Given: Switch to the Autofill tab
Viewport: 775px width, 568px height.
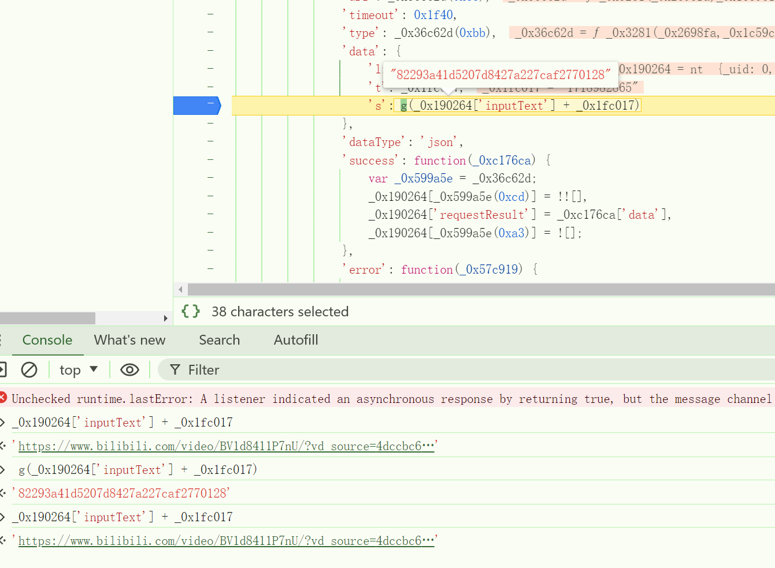Looking at the screenshot, I should tap(296, 340).
